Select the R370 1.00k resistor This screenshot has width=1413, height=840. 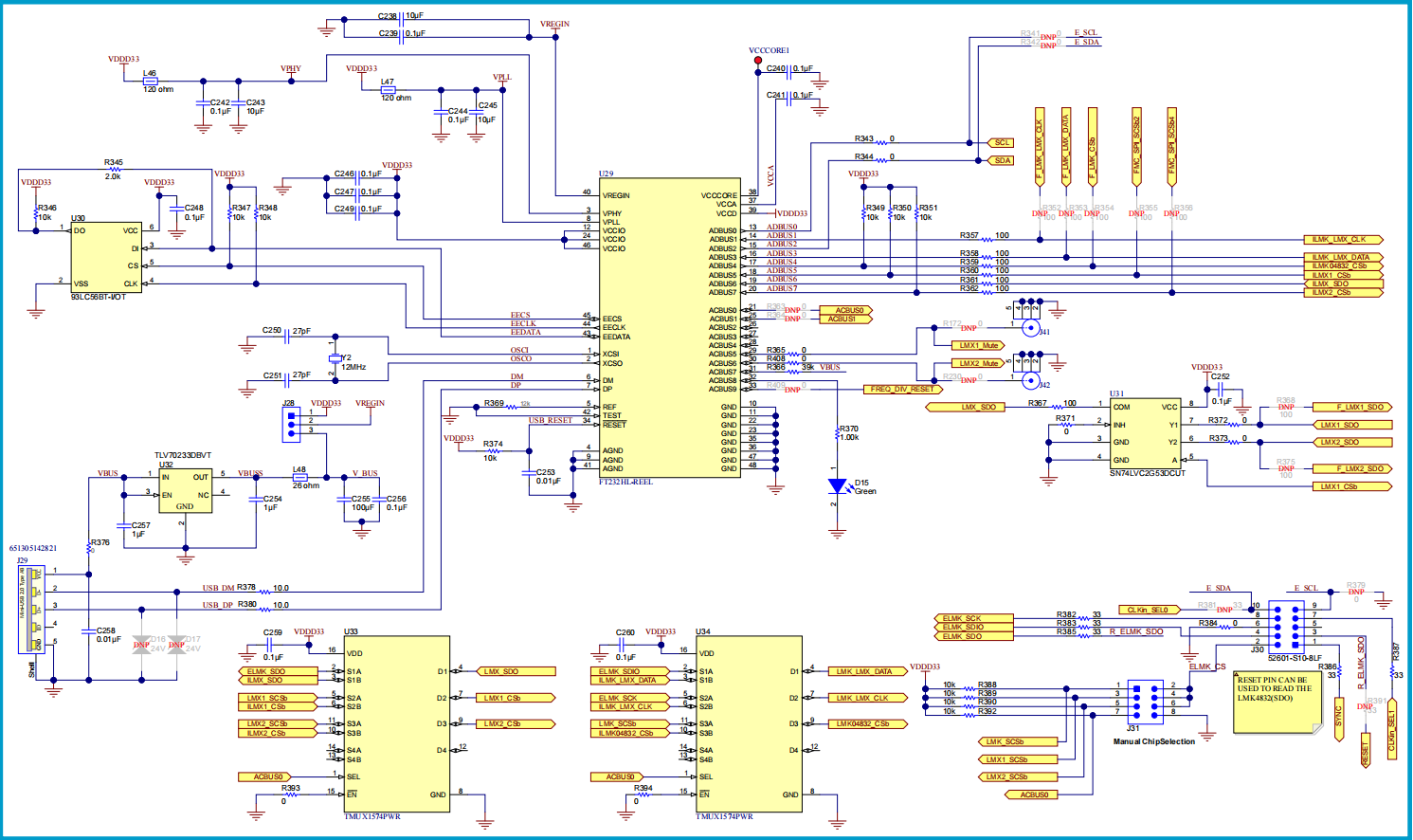pos(837,433)
